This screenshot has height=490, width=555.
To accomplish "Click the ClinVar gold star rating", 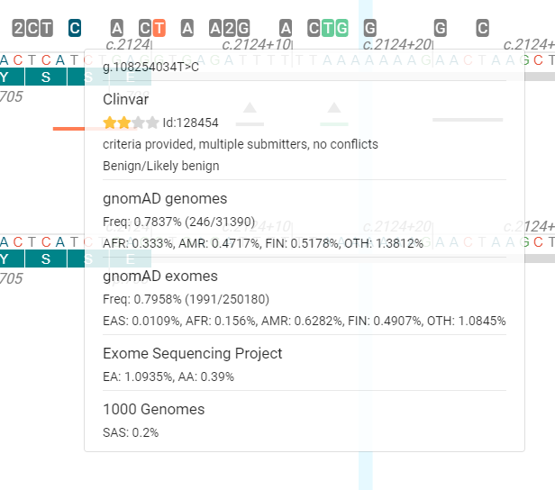I will click(131, 122).
